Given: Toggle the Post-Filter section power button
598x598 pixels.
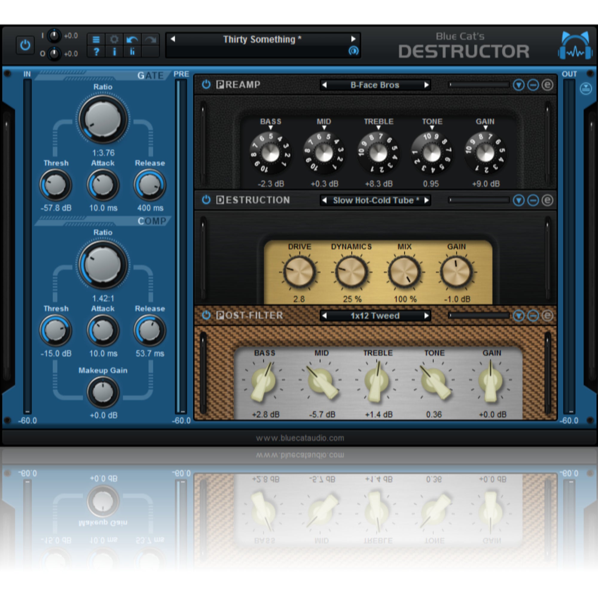Looking at the screenshot, I should click(x=206, y=315).
